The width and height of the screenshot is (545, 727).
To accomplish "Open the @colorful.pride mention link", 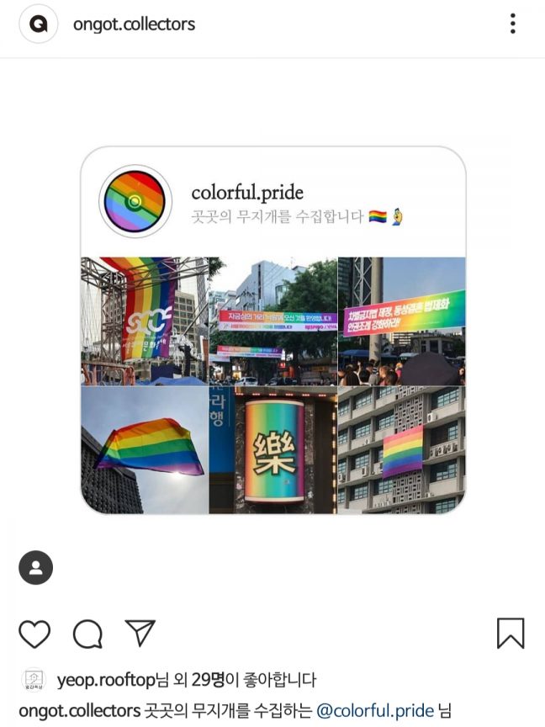I will [375, 711].
